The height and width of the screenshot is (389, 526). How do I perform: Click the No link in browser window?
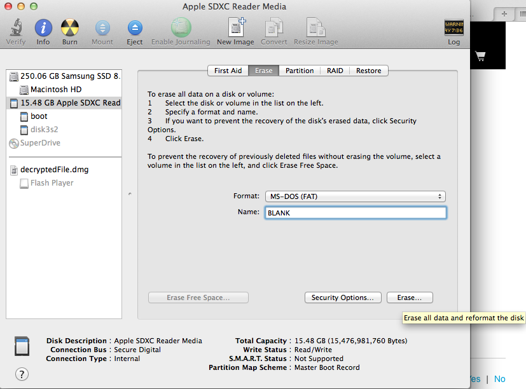[x=499, y=379]
